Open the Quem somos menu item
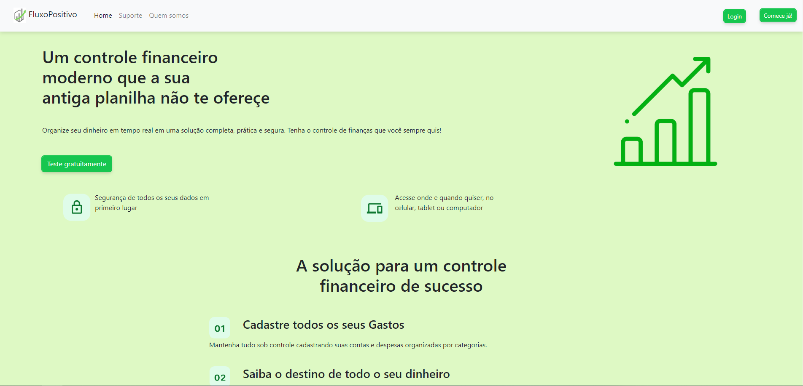 tap(169, 16)
